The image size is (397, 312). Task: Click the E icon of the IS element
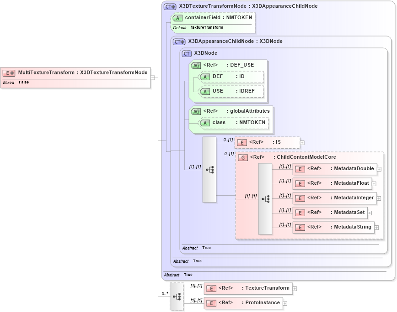[242, 143]
